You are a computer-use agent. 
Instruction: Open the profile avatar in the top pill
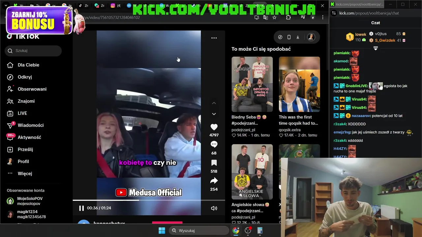point(311,37)
